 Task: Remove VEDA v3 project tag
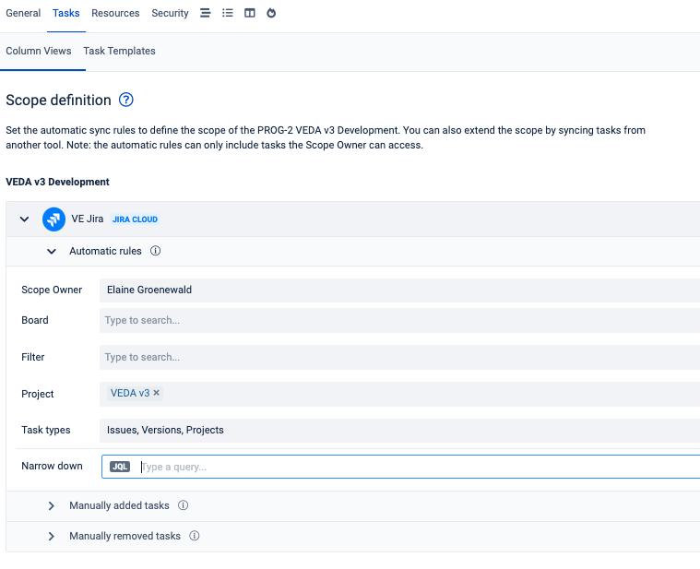(x=156, y=393)
